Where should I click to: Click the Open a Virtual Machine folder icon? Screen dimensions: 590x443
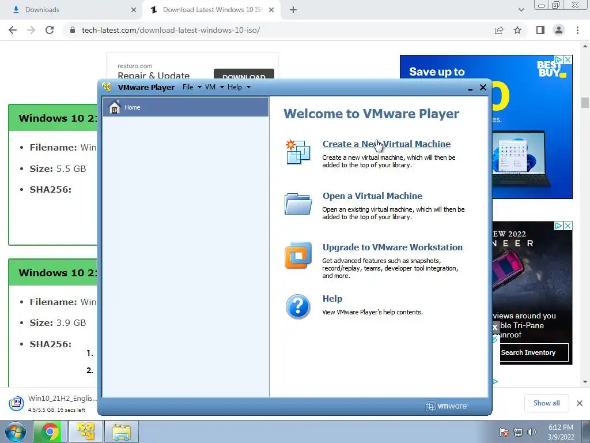pos(298,204)
